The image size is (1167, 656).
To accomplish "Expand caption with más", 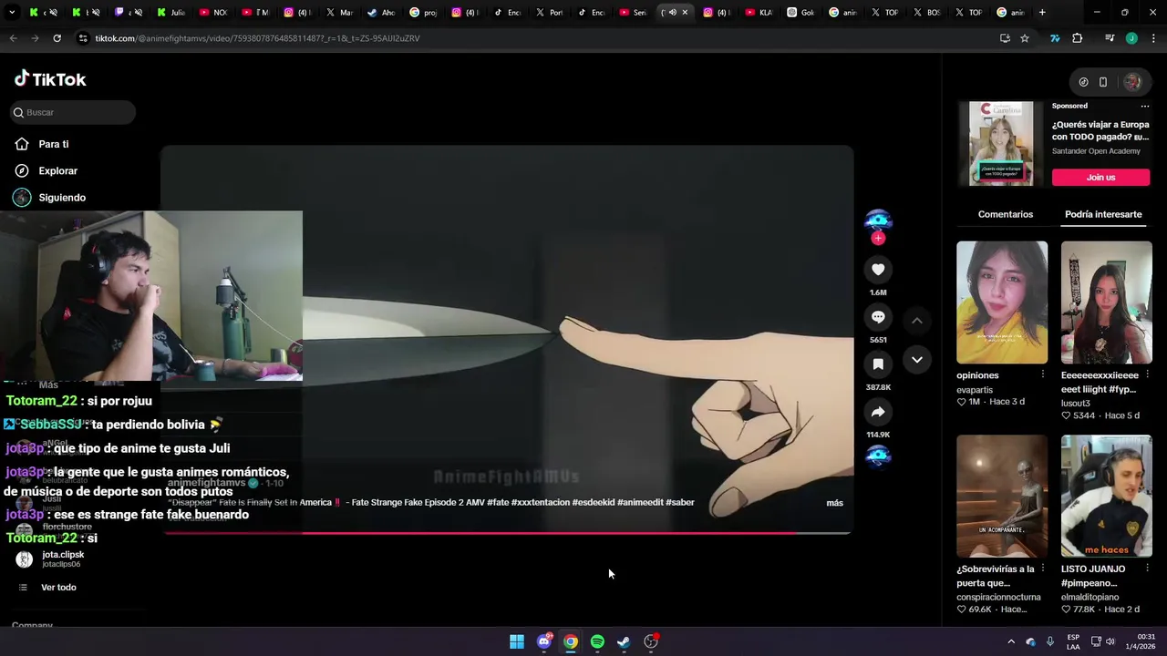I will pos(834,503).
